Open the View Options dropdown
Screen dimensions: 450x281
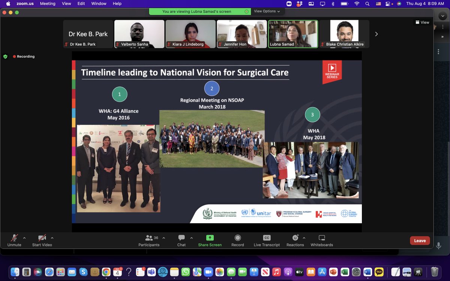[267, 11]
